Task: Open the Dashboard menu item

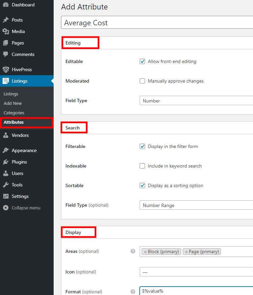Action: (27, 5)
